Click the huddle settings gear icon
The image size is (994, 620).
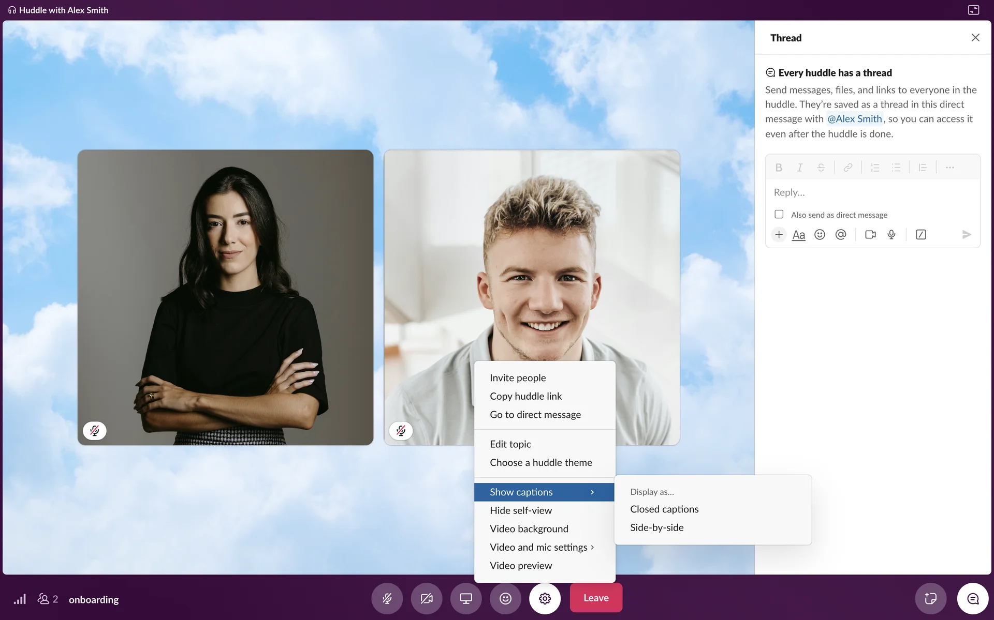point(545,598)
